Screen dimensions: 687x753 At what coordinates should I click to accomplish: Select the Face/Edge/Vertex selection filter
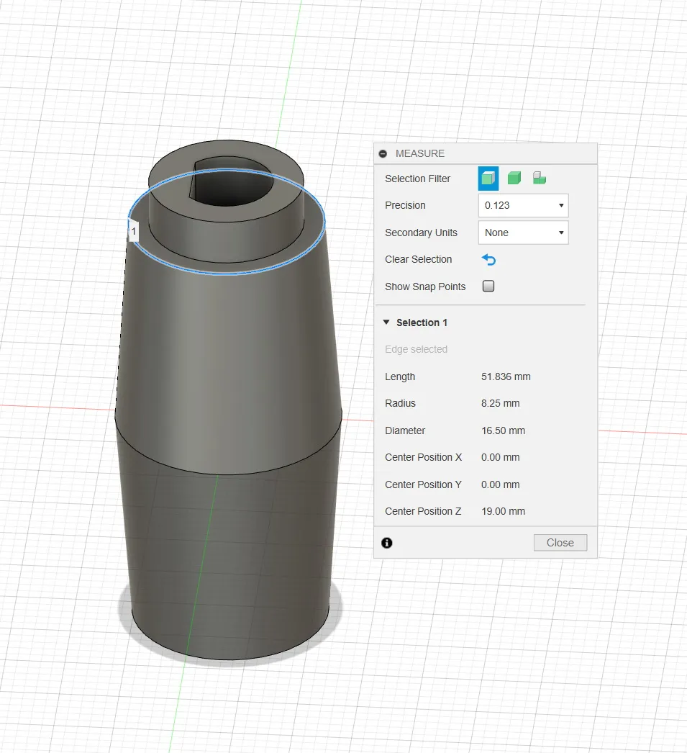(x=488, y=178)
